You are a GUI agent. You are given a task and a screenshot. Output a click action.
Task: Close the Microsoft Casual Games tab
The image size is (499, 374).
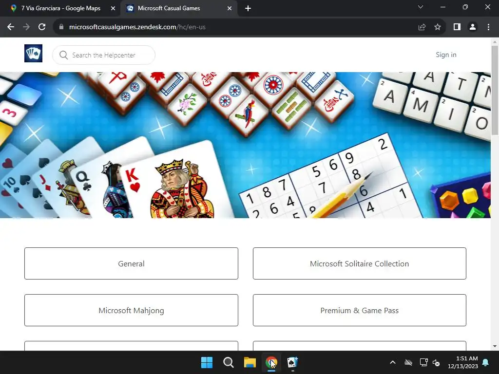click(230, 8)
